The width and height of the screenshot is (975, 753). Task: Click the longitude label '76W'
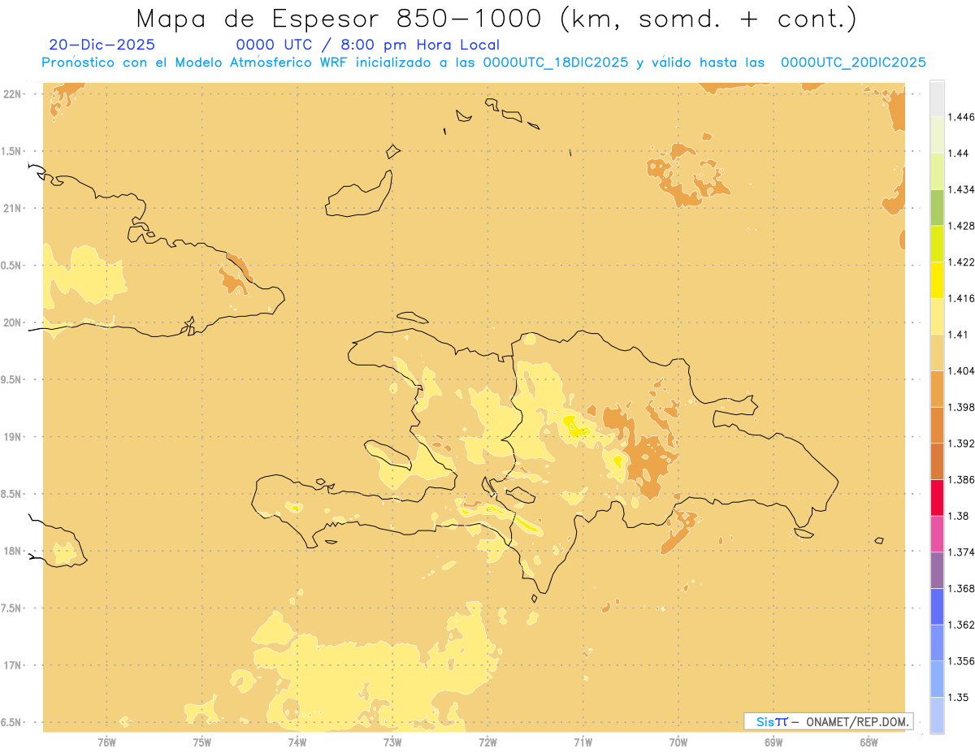(106, 742)
